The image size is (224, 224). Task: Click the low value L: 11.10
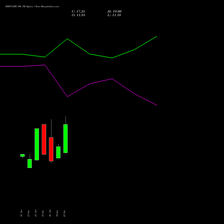pos(114,15)
